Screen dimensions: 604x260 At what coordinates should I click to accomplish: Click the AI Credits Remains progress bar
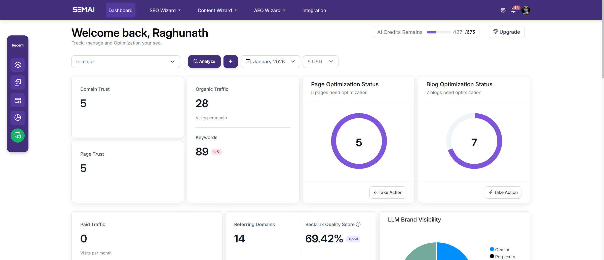click(x=439, y=32)
